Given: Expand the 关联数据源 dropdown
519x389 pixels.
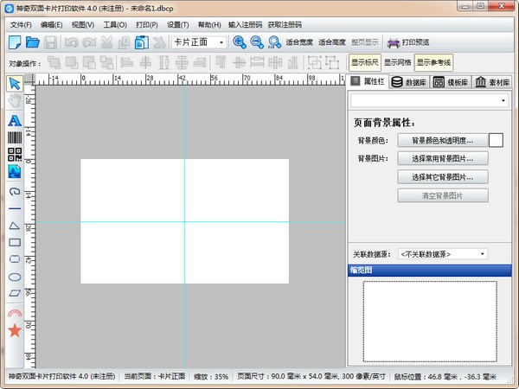Looking at the screenshot, I should tap(443, 253).
